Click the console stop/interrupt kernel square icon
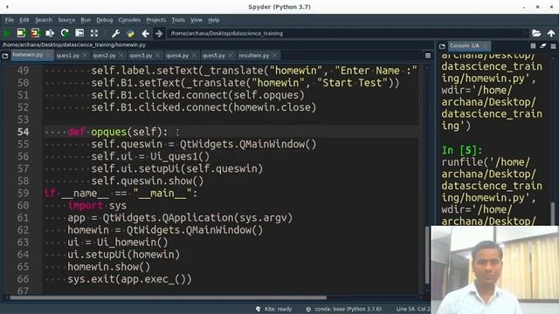 point(533,46)
